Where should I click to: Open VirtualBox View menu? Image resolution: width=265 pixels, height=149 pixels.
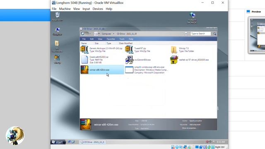tap(76, 9)
